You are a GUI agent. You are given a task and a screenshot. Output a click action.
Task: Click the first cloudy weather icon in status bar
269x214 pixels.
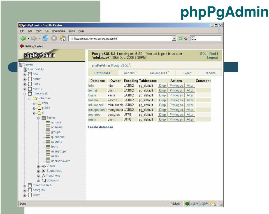194,204
